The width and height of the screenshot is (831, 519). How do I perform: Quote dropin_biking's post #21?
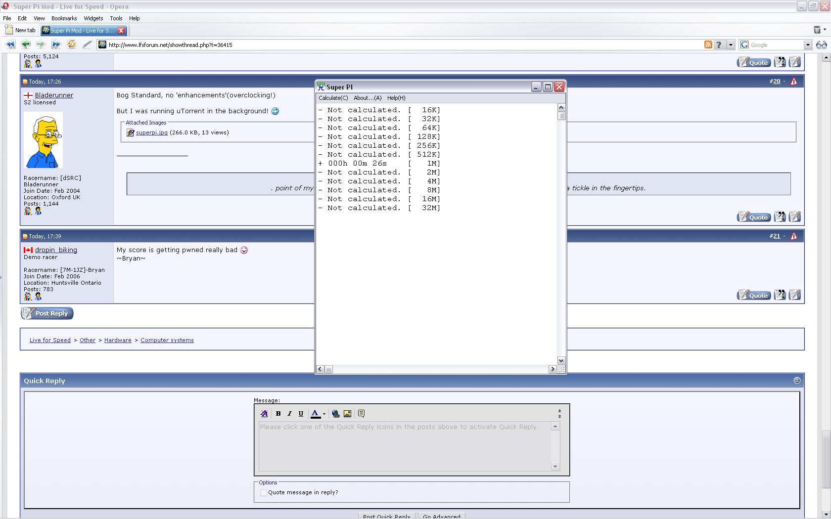[754, 295]
